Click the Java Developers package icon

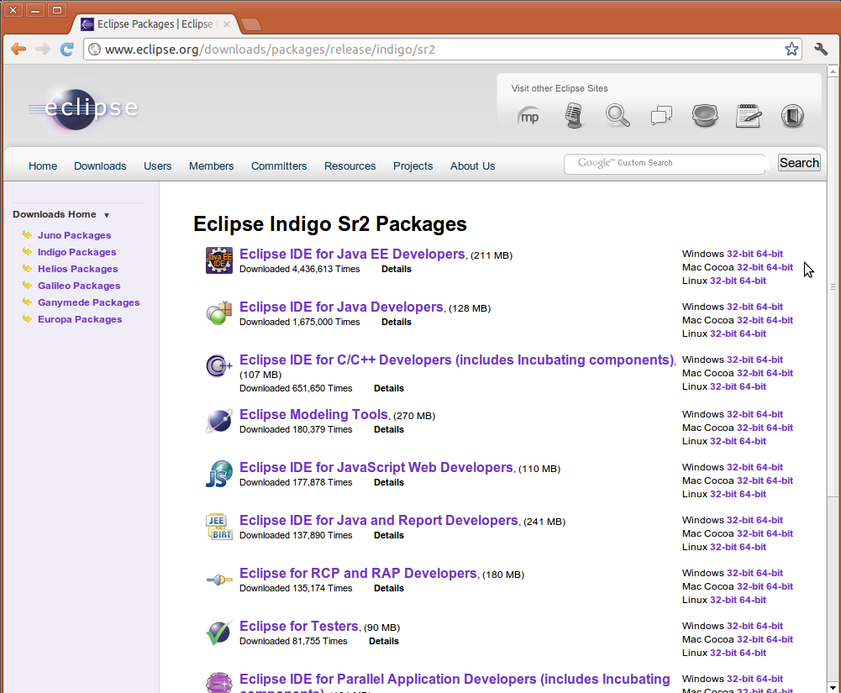click(x=218, y=313)
